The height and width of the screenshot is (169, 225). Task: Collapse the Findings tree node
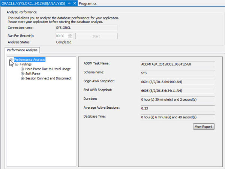coord(16,64)
